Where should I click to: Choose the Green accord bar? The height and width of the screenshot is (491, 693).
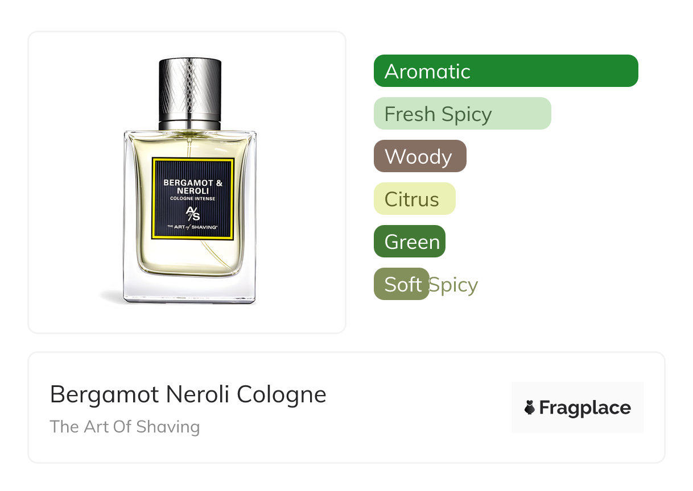[x=410, y=242]
